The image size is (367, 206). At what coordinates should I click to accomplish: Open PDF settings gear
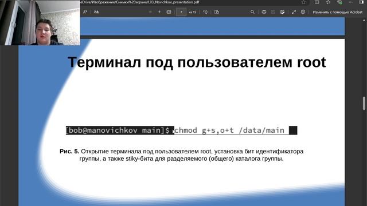(303, 12)
